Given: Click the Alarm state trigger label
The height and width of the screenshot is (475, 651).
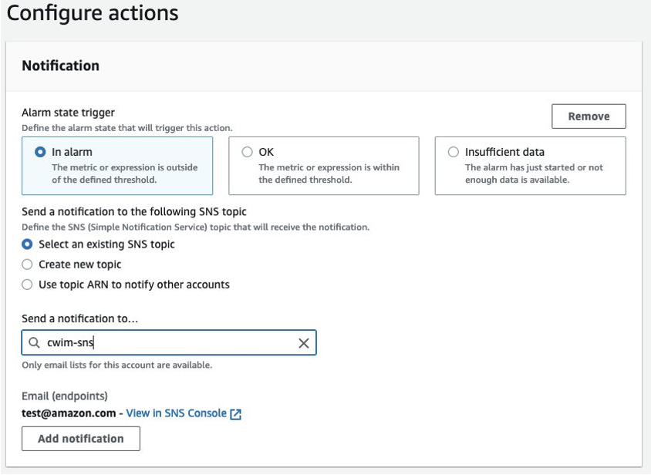Looking at the screenshot, I should pos(68,113).
